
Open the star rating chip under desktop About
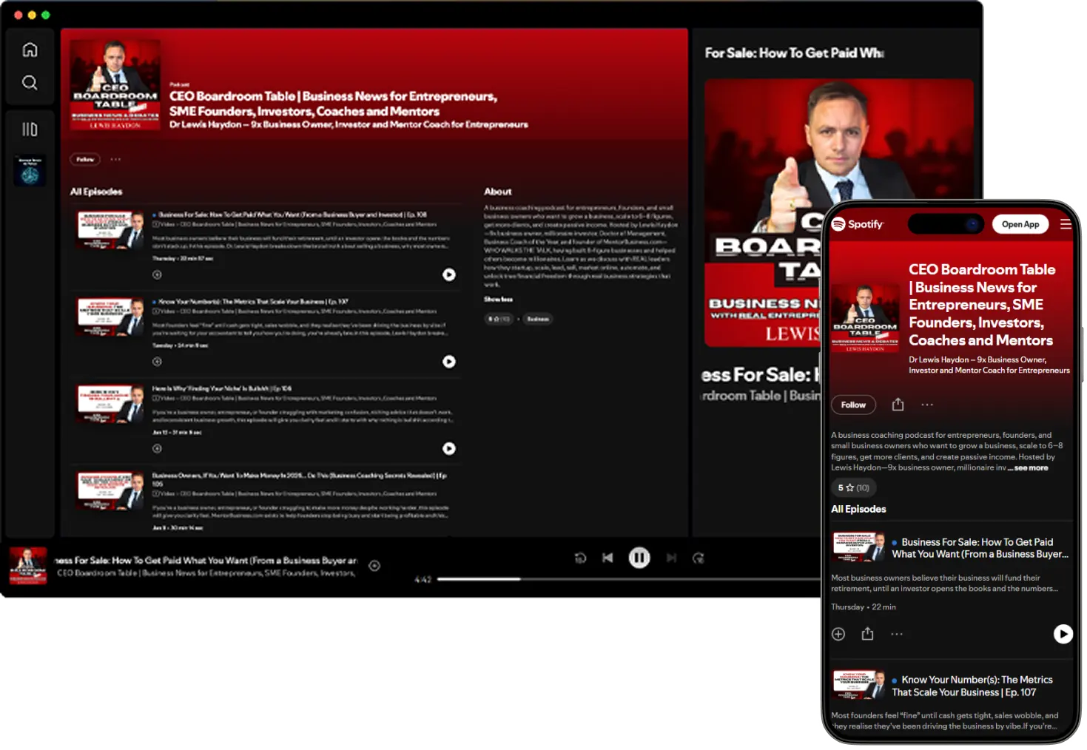pos(499,319)
